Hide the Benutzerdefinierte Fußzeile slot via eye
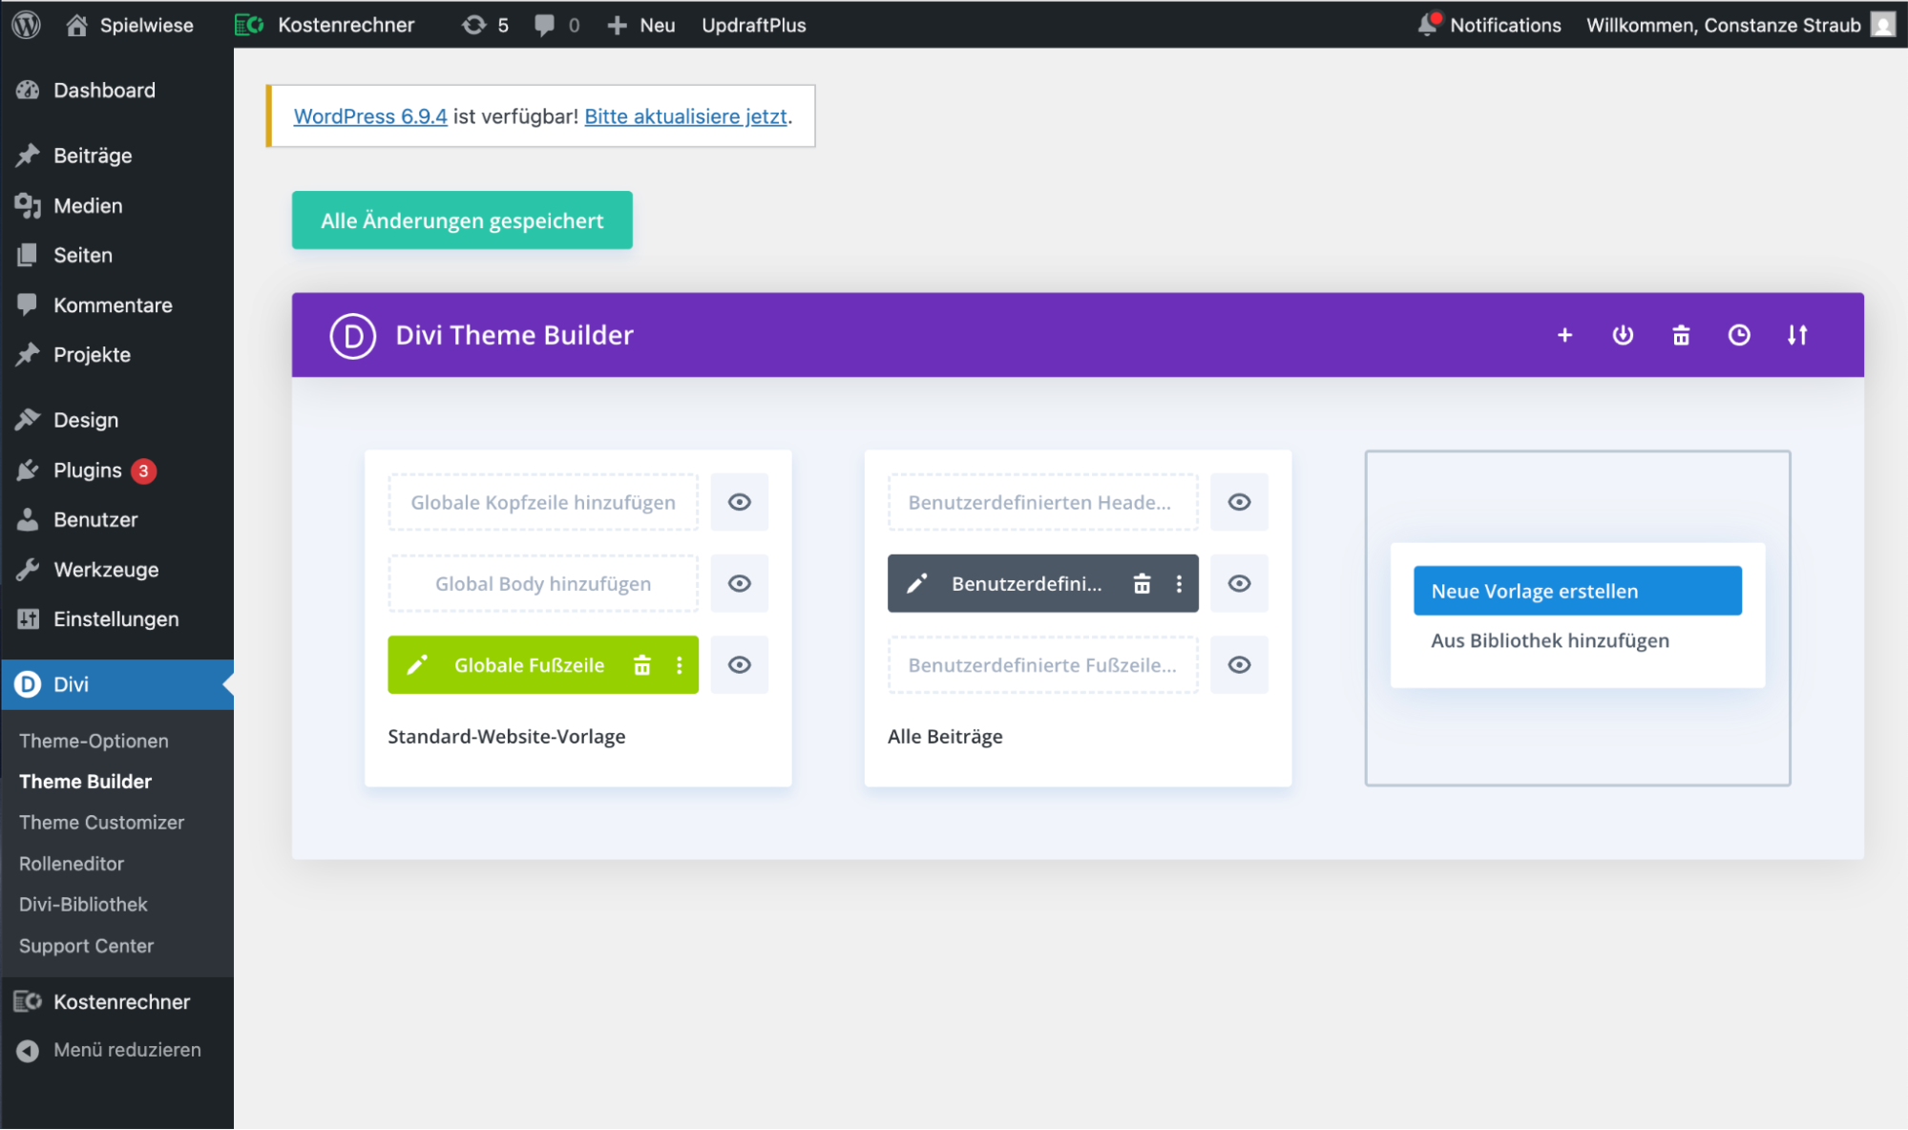The height and width of the screenshot is (1130, 1908). click(1239, 665)
